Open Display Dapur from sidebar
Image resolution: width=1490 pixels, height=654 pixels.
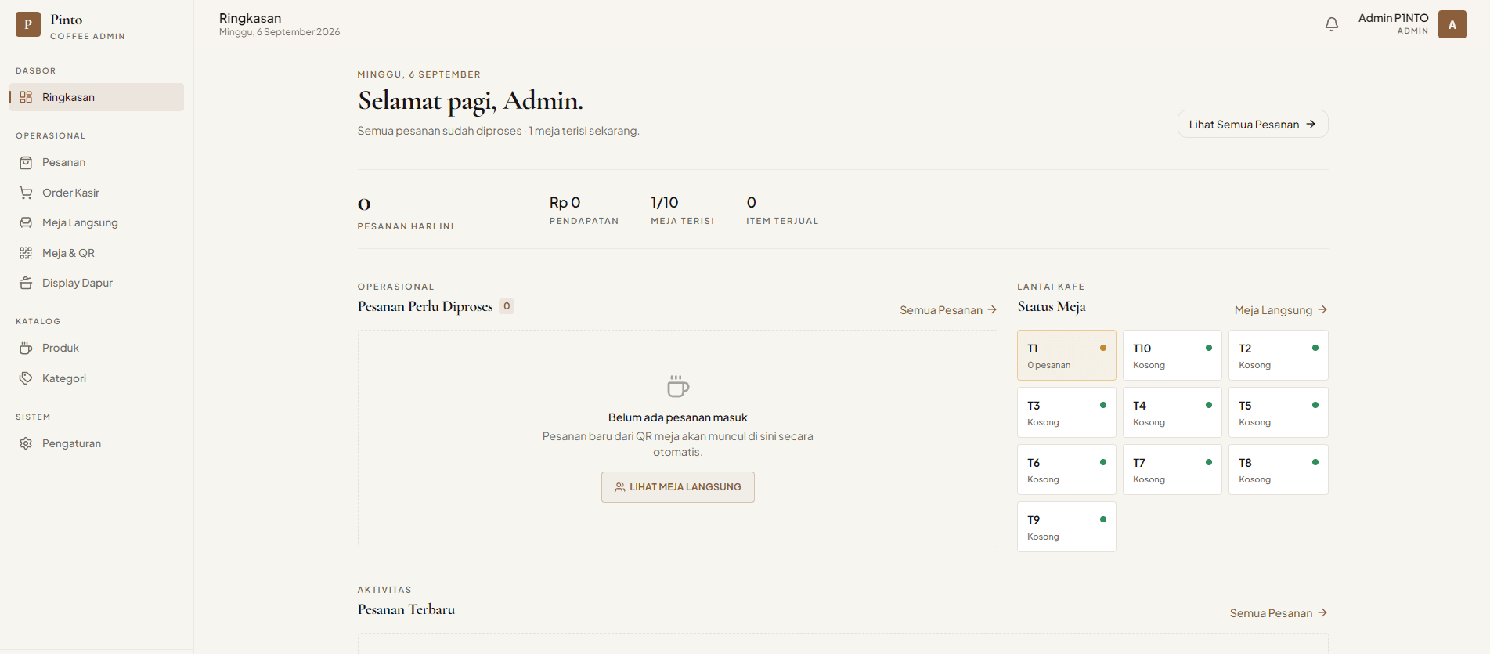tap(96, 283)
